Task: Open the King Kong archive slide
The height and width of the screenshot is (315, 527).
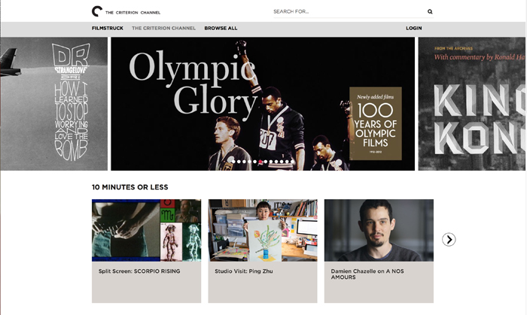Action: 472,104
